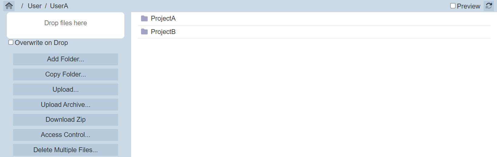Navigate to User in the breadcrumb
The image size is (497, 157).
35,6
